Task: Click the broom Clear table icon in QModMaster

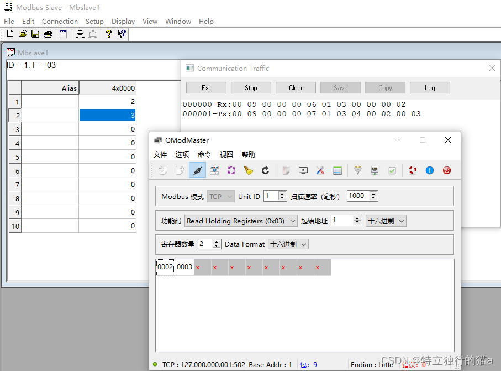Action: [248, 170]
